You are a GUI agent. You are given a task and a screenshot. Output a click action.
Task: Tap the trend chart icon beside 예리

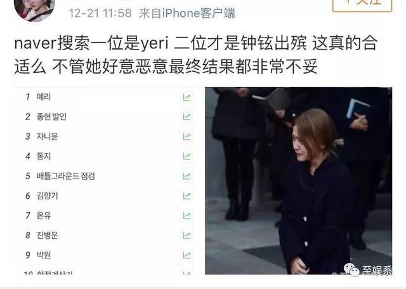187,97
